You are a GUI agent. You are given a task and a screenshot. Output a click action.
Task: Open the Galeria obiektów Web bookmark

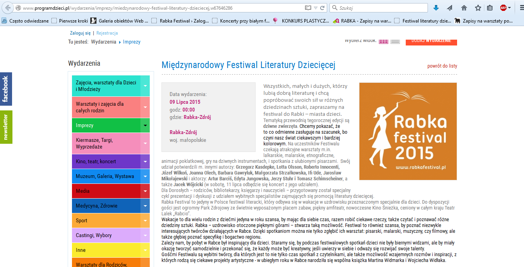[119, 21]
